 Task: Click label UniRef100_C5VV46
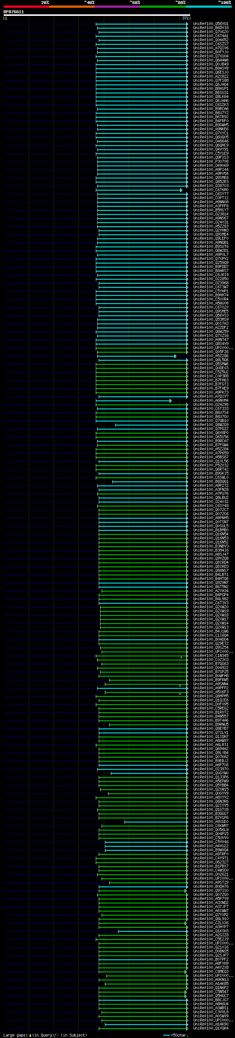tap(211, 842)
